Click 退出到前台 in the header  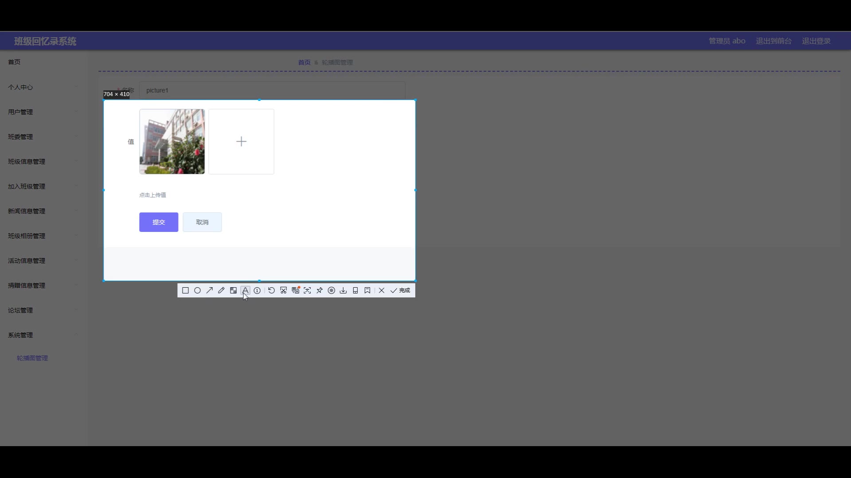tap(773, 41)
